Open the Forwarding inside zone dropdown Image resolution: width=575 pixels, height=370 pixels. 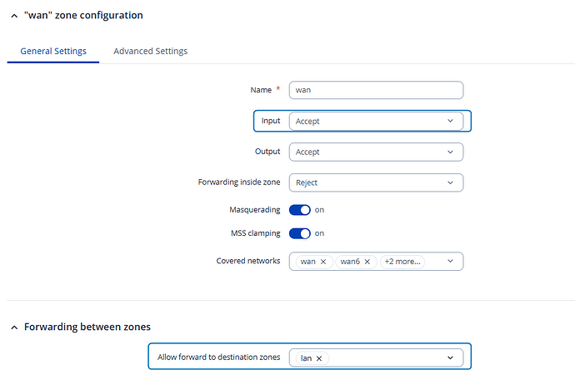click(375, 182)
